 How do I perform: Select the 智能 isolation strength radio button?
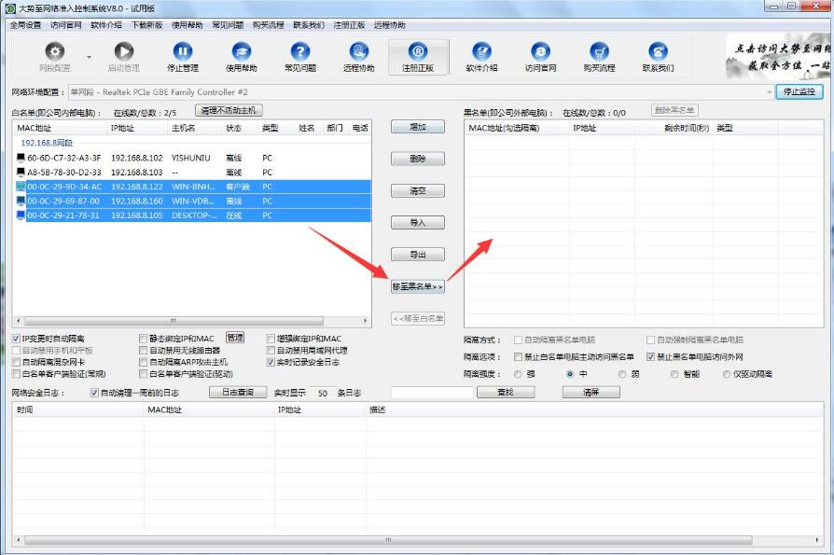pyautogui.click(x=674, y=374)
